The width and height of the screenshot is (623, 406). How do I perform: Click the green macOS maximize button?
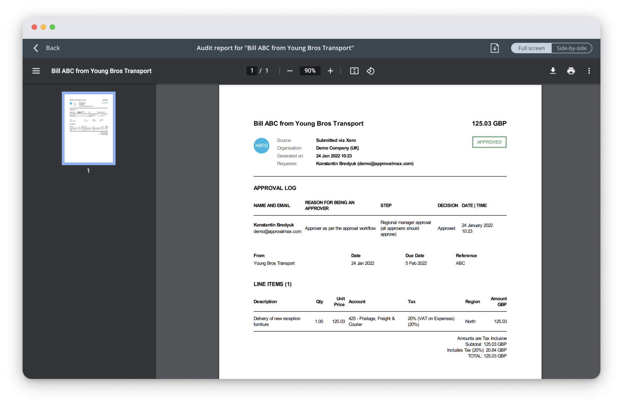[x=52, y=27]
